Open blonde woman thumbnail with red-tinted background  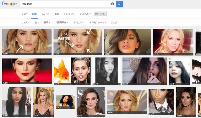point(173,42)
